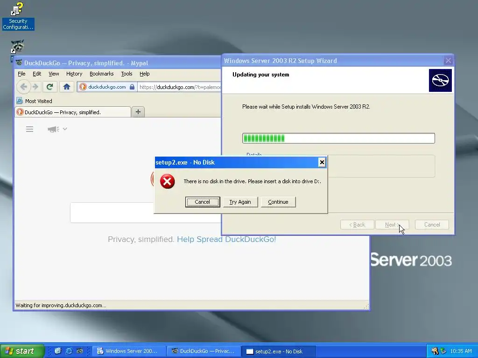Go to the Mypal home page

(x=67, y=87)
